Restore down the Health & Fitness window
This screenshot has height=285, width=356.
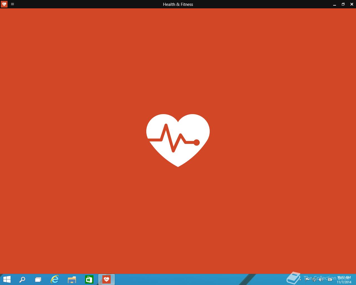coord(343,4)
